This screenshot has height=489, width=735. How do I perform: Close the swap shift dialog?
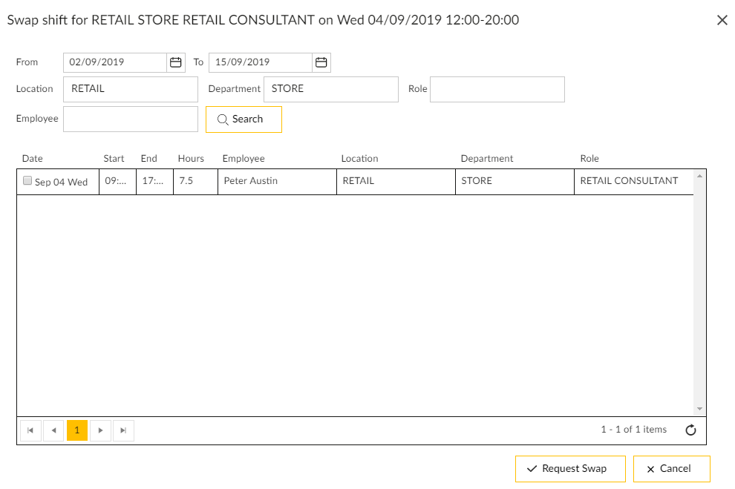pos(722,20)
